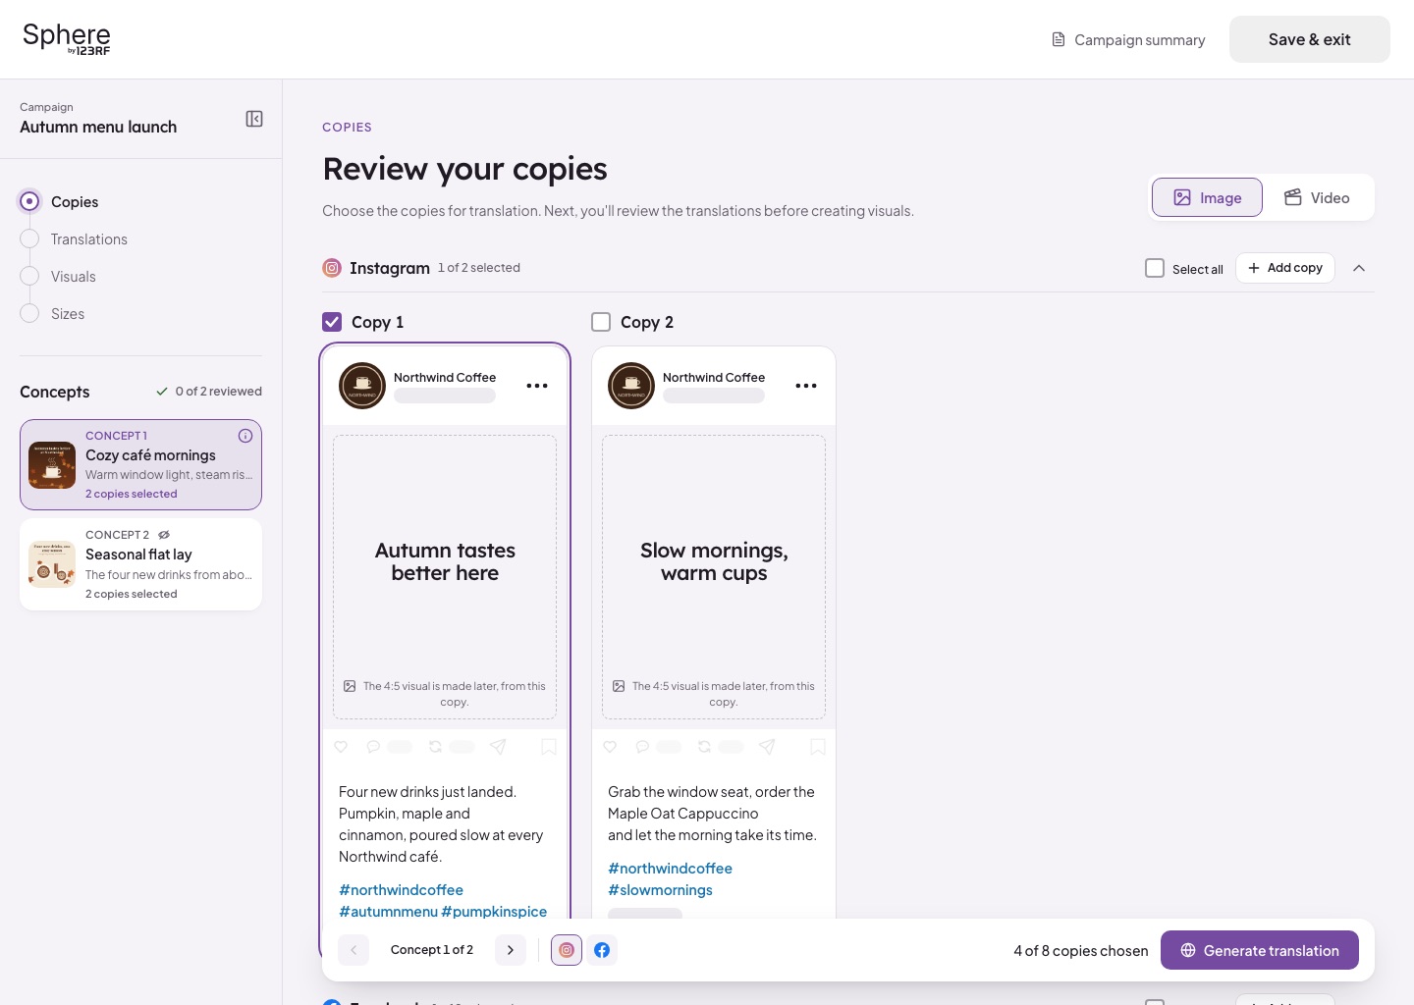
Task: Click comment icon under Copy 2 preview
Action: click(642, 747)
